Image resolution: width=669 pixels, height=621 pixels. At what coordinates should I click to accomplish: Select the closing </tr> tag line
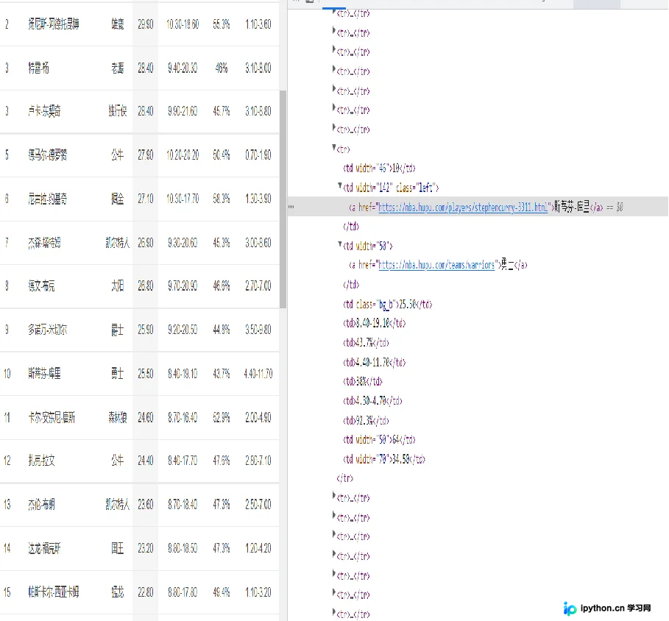(x=344, y=478)
